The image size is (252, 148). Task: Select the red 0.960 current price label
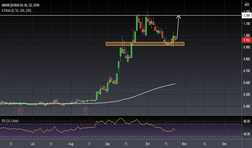click(x=247, y=40)
